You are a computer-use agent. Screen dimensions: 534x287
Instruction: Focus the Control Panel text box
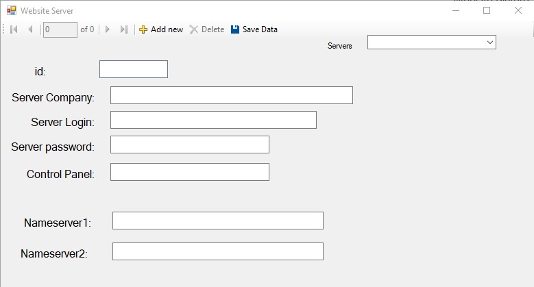point(189,172)
